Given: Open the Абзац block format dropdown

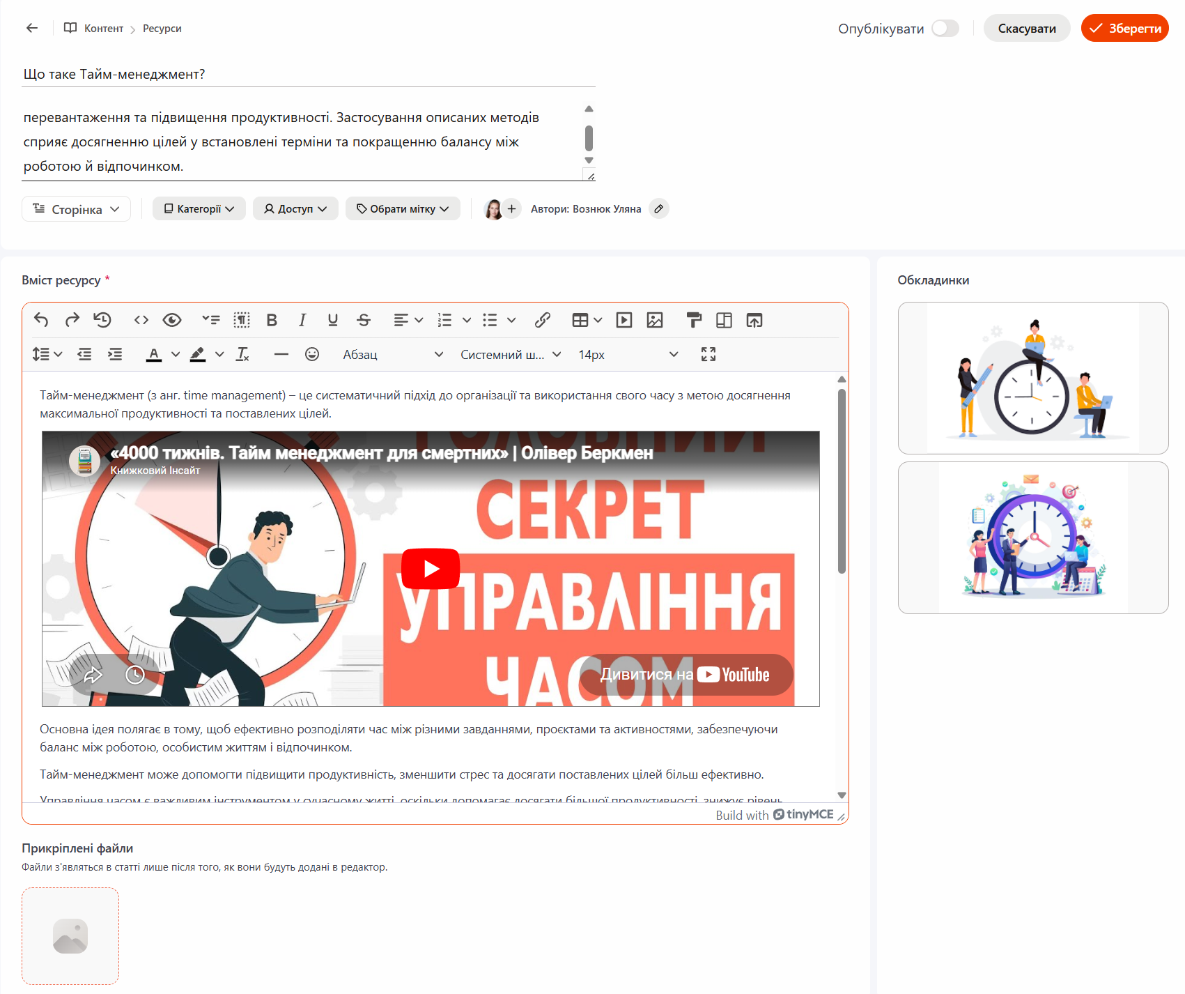Looking at the screenshot, I should tap(393, 354).
